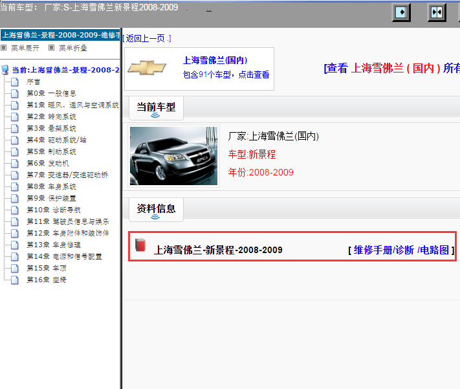The image size is (460, 389).
Task: Click the page icon for 第2章 转向系统
Action: tap(15, 117)
